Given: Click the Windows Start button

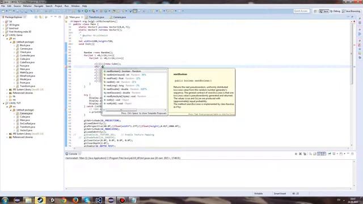Looking at the screenshot, I should [x=5, y=200].
